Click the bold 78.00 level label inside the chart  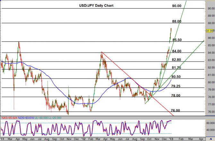click(176, 95)
